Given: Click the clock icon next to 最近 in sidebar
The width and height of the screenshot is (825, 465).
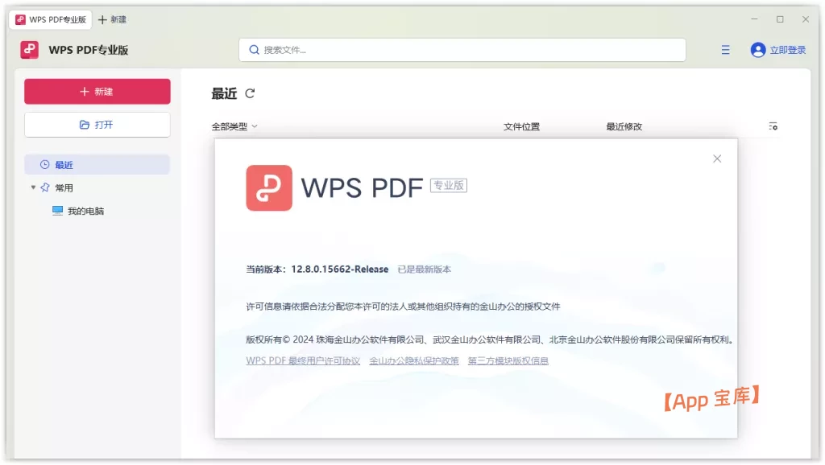Looking at the screenshot, I should coord(45,164).
